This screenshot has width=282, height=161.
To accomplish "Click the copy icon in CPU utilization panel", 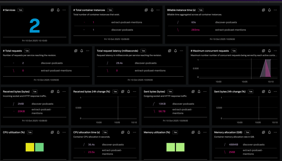I will [x=52, y=132].
